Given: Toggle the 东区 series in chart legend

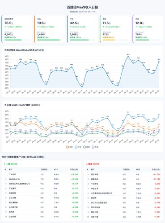Looking at the screenshot, I should pos(95,147).
